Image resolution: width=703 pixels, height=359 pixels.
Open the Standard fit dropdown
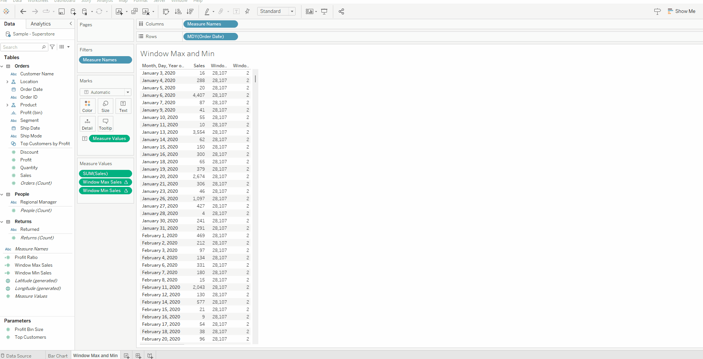click(x=292, y=11)
